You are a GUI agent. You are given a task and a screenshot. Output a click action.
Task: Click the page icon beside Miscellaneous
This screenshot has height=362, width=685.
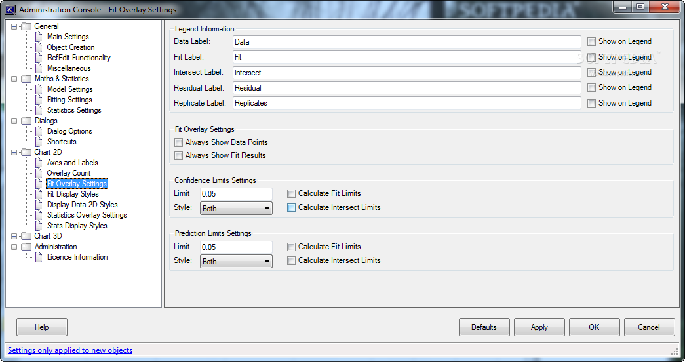click(x=39, y=68)
